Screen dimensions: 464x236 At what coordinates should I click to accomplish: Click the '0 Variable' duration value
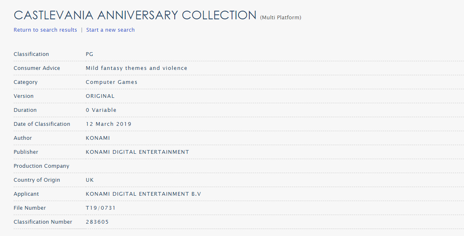(101, 110)
